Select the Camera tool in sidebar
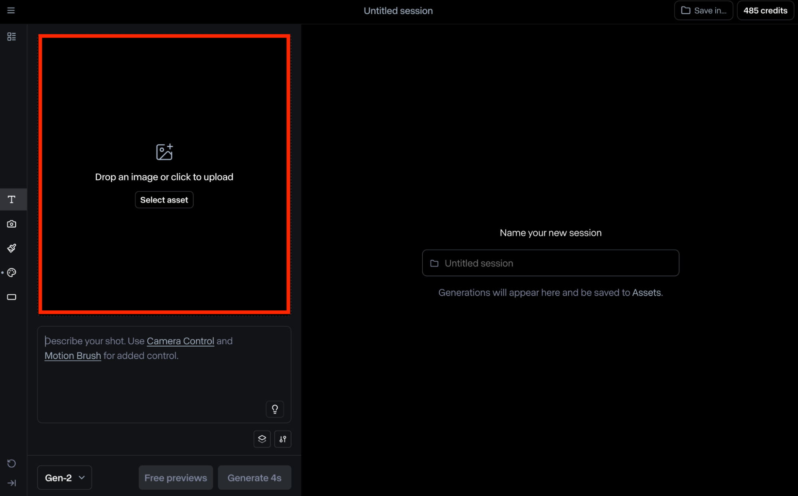This screenshot has height=496, width=798. pos(12,223)
